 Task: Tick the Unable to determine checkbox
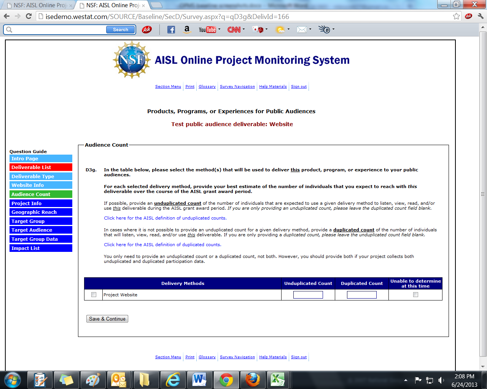pos(415,295)
